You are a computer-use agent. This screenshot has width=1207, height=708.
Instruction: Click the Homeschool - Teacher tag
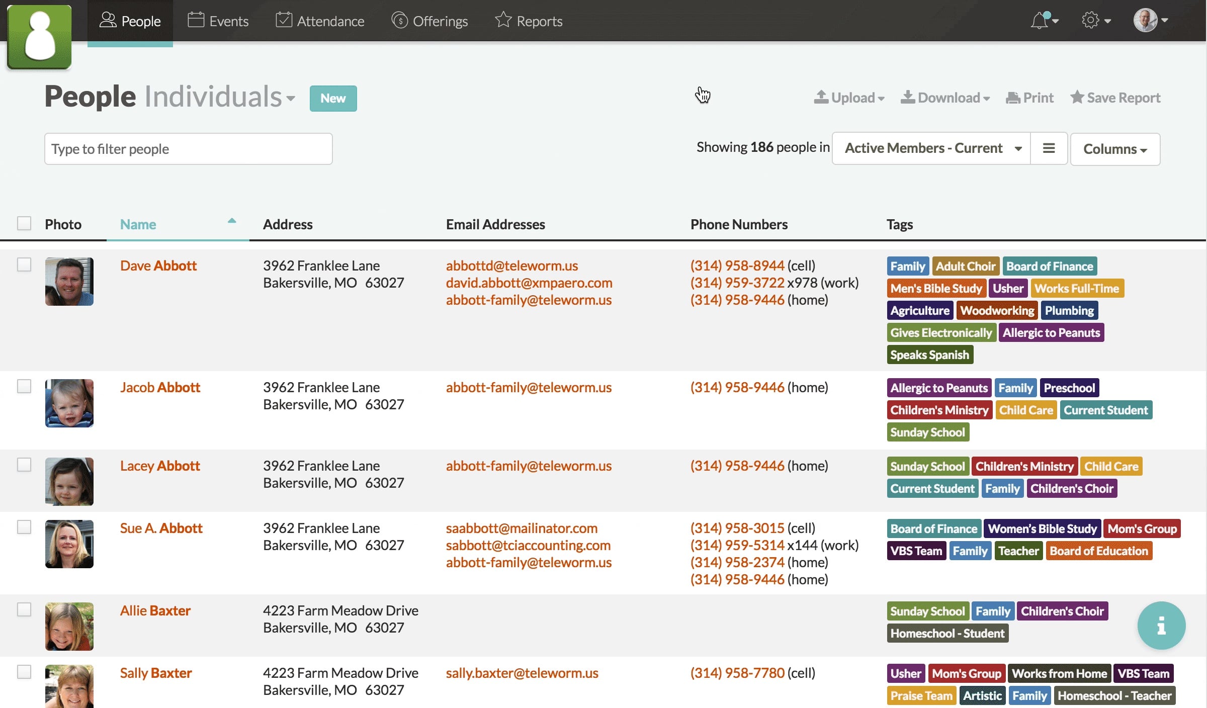point(1114,695)
